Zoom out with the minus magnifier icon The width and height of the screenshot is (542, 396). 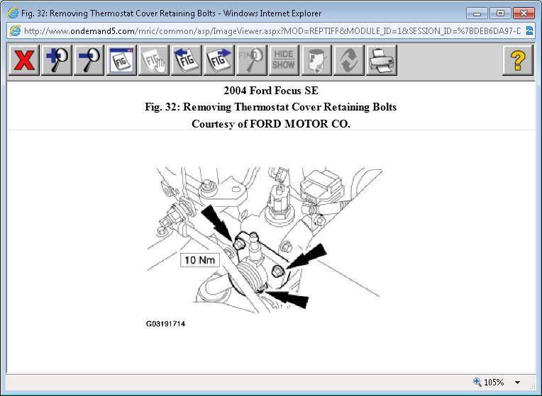89,60
